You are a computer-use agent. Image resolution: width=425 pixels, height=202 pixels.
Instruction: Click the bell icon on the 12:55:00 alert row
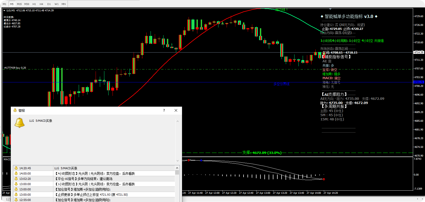coord(16,200)
